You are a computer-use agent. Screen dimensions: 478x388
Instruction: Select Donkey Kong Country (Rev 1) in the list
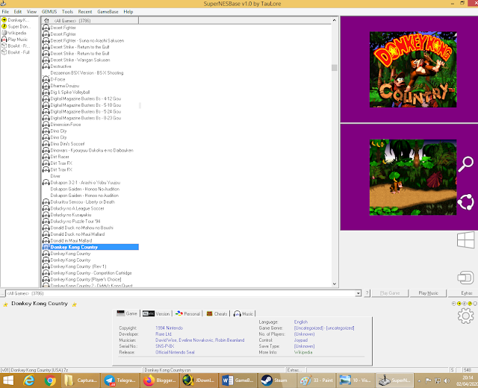(x=78, y=266)
